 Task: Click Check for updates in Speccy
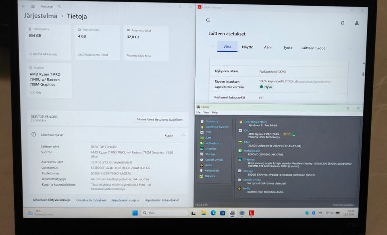(343, 205)
